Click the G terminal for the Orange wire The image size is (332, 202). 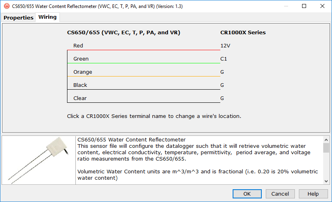point(222,72)
